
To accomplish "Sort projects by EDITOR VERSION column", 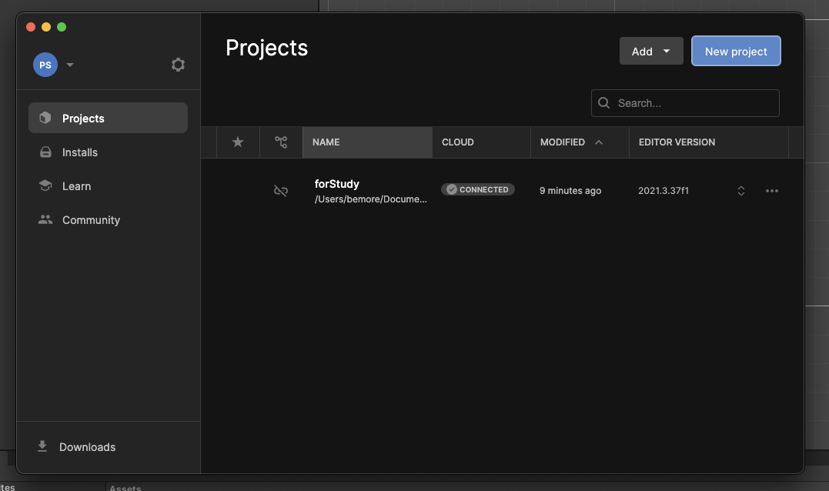I will (708, 142).
